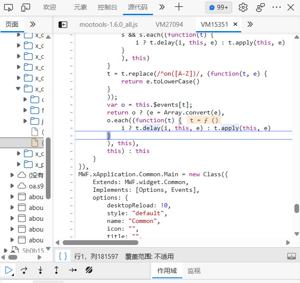Open DevTools settings gear
The height and width of the screenshot is (283, 300).
click(x=243, y=7)
